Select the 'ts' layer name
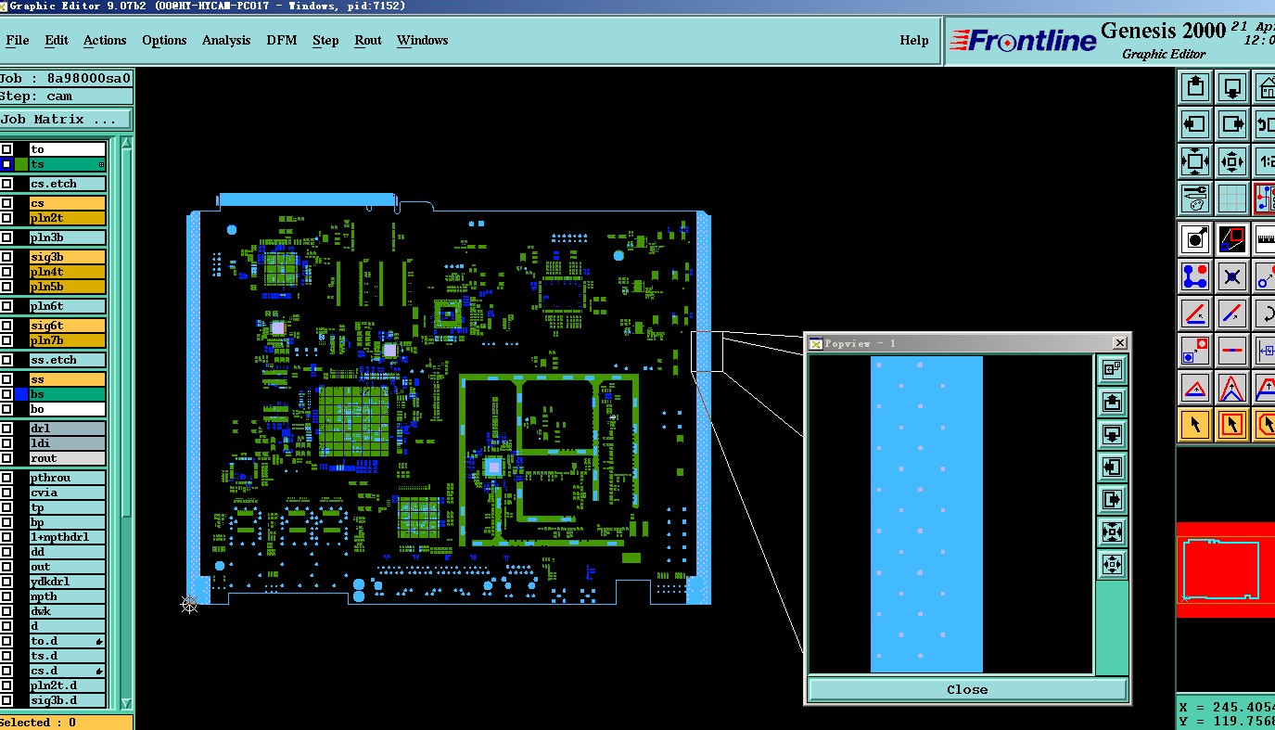The image size is (1275, 730). pos(68,164)
